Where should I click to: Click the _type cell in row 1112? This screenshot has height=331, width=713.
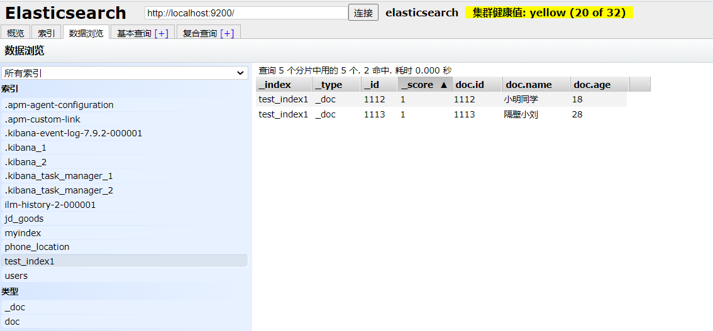tap(325, 99)
